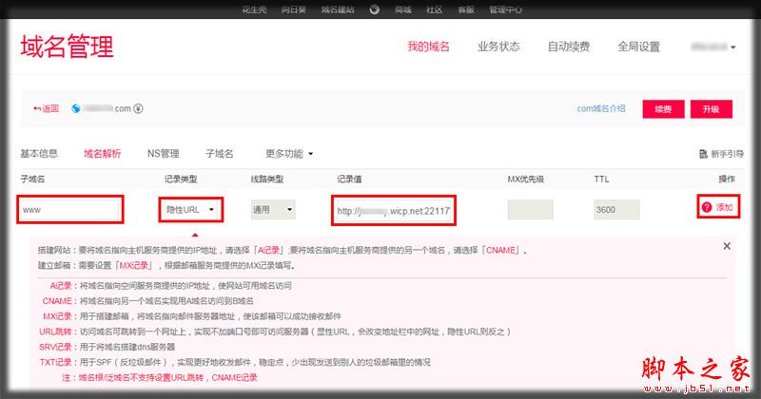This screenshot has height=399, width=761.
Task: Open 花生壳 in the top bar
Action: point(254,9)
